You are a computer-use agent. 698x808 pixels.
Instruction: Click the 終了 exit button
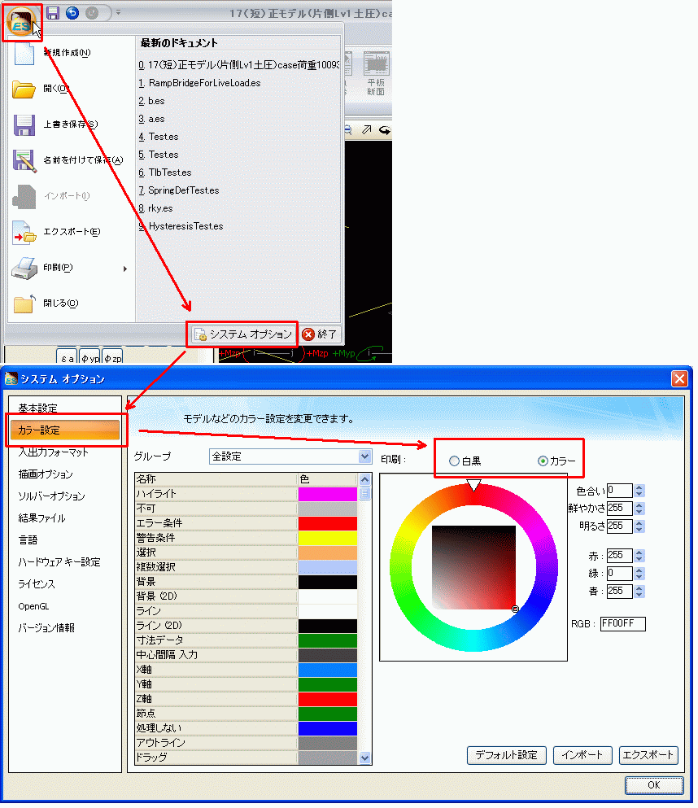click(320, 334)
